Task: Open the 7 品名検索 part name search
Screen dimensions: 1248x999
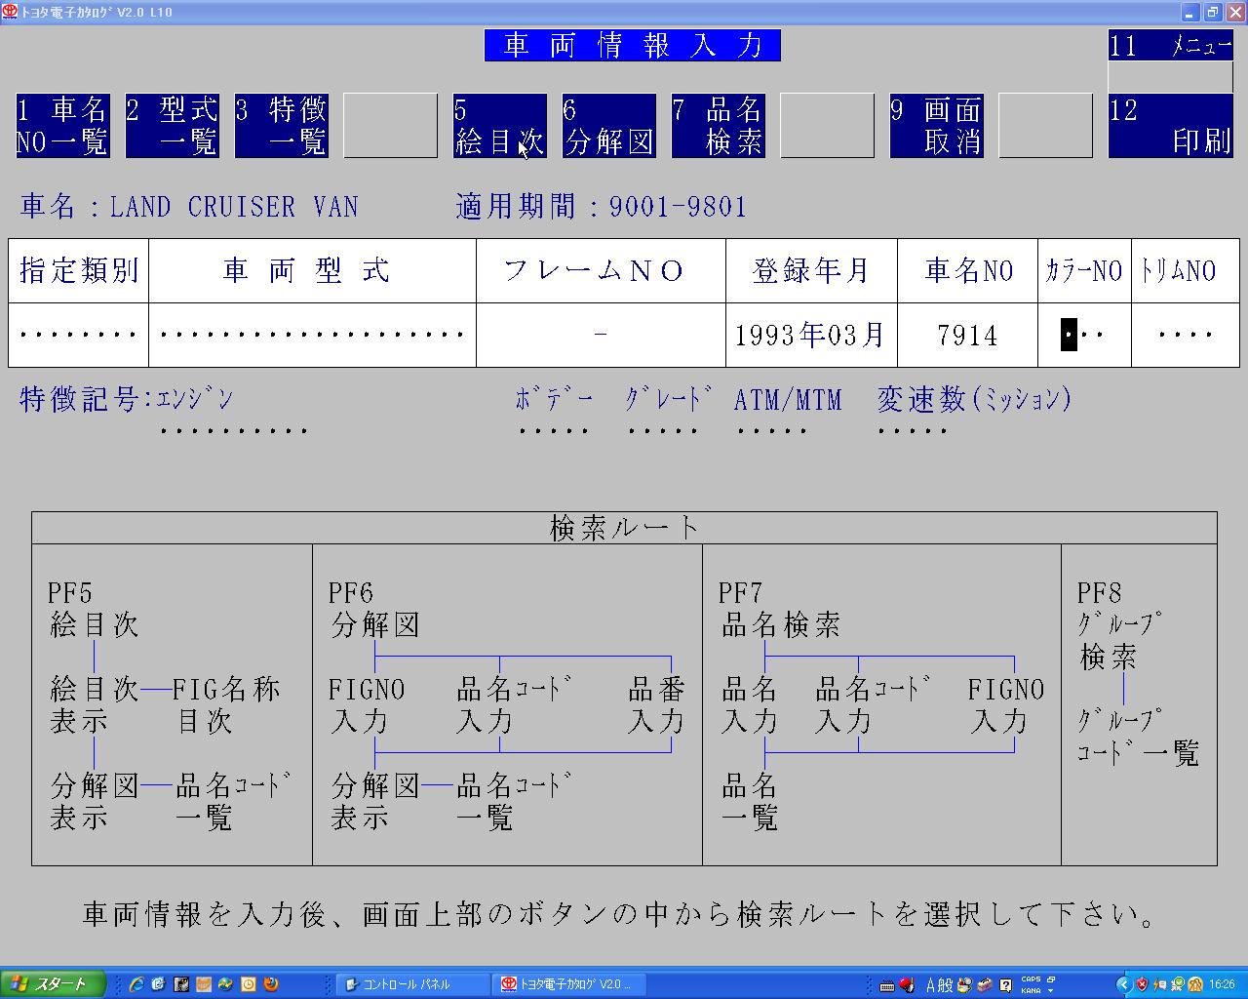Action: [719, 126]
